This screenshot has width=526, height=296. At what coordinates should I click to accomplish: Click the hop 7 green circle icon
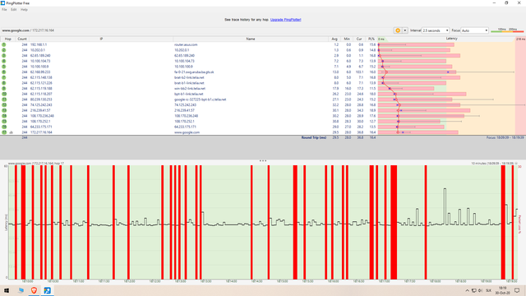4,77
